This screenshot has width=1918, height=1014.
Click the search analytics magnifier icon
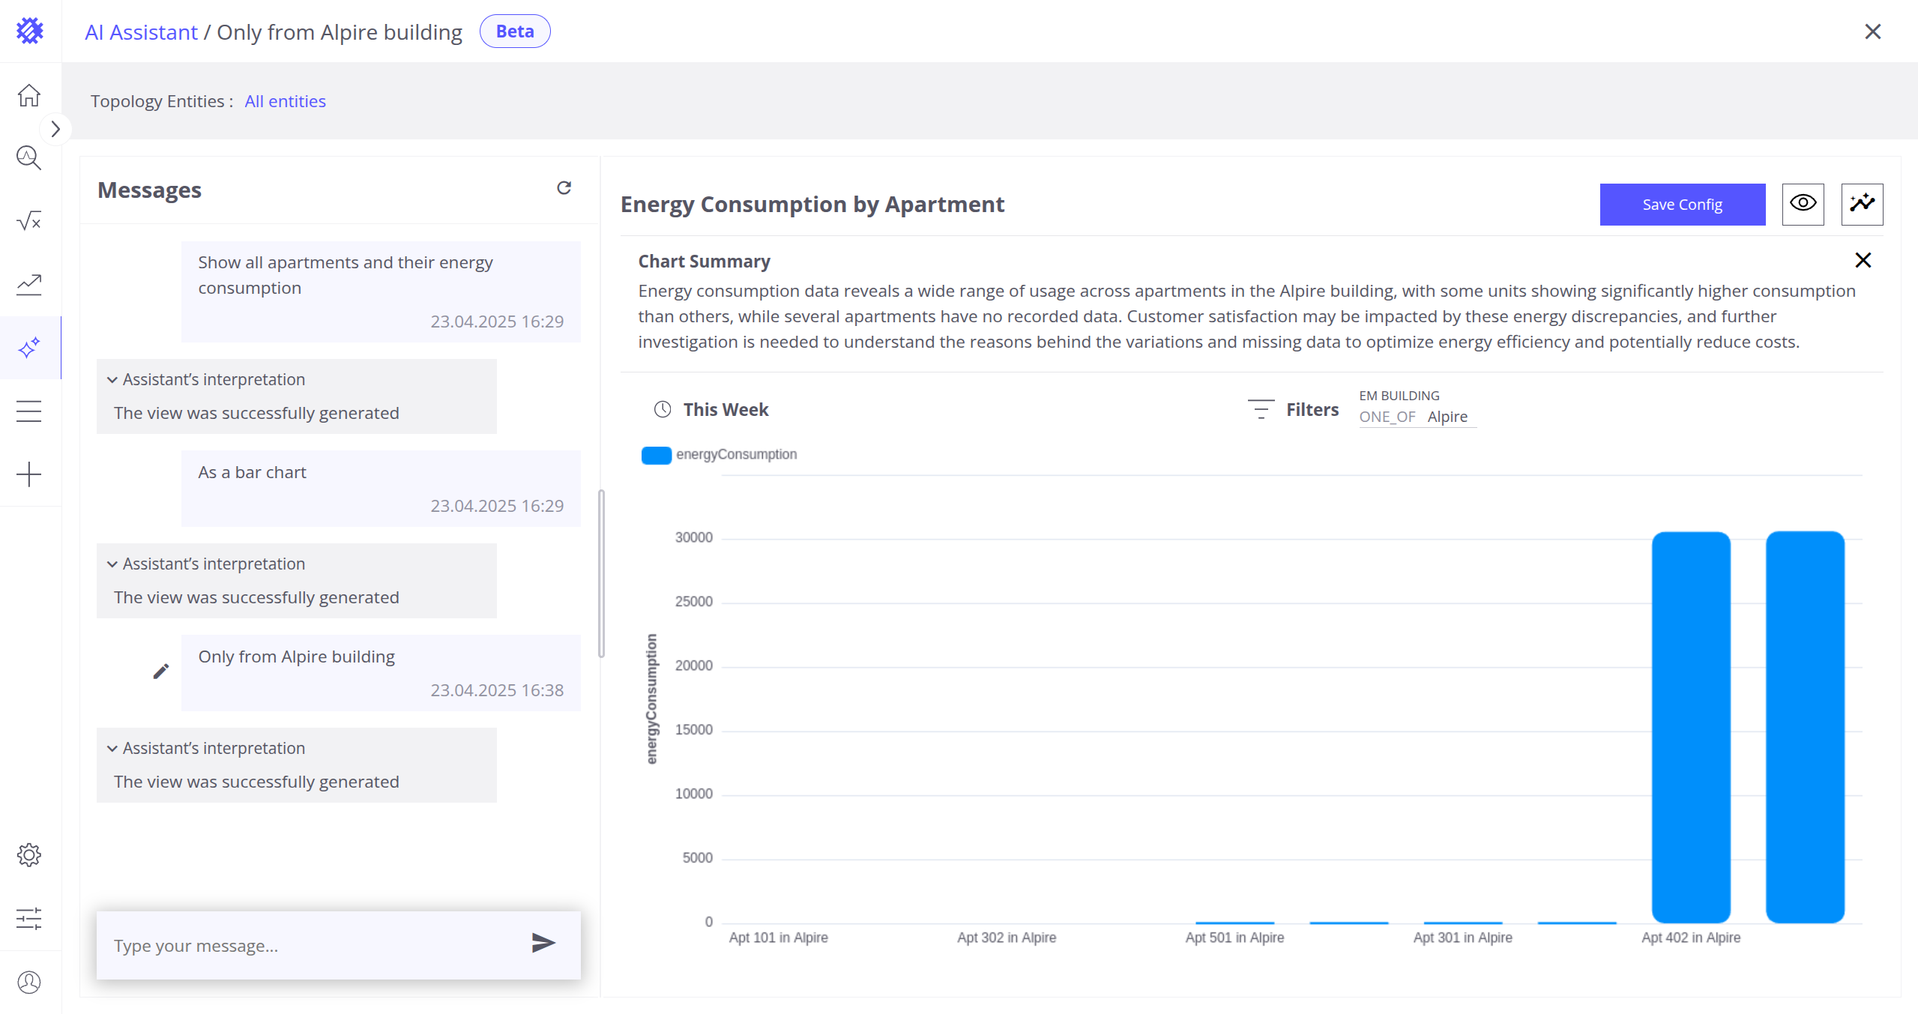pyautogui.click(x=29, y=158)
